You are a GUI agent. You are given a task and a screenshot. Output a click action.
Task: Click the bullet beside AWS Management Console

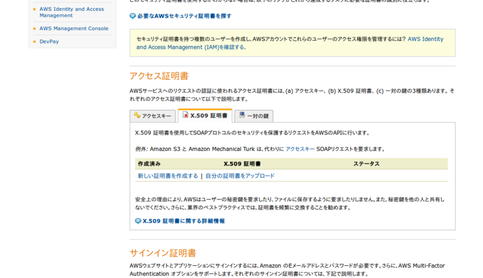[34, 28]
